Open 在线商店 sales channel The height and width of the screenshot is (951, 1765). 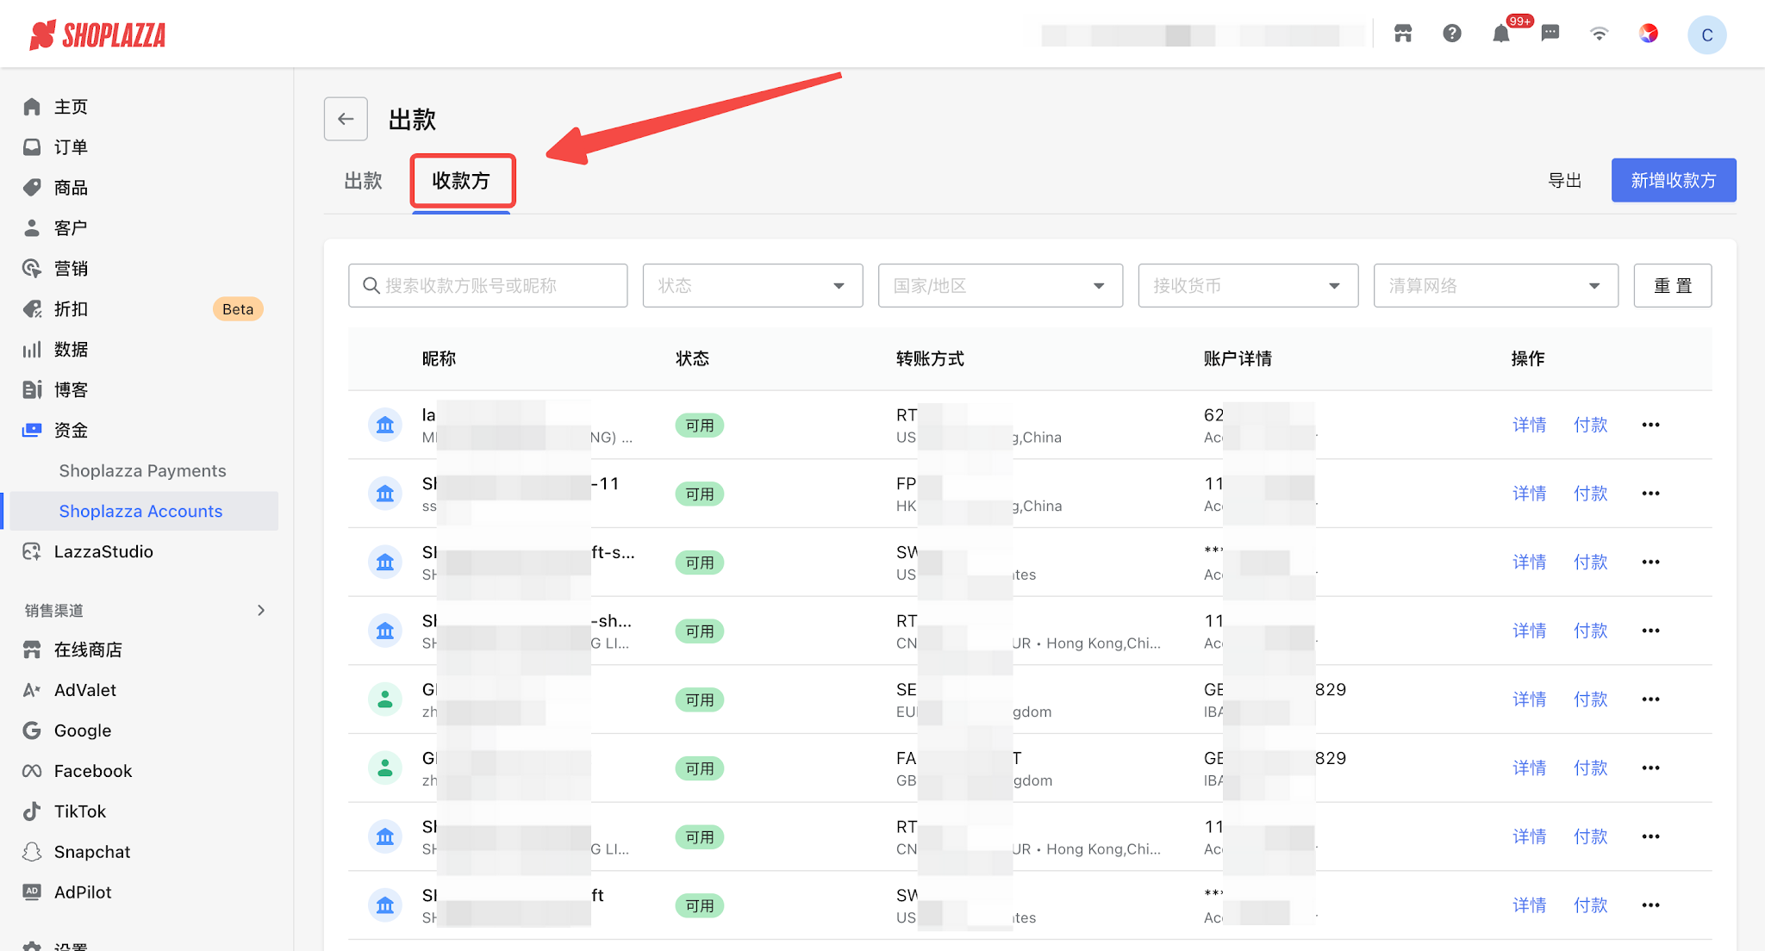pos(88,650)
